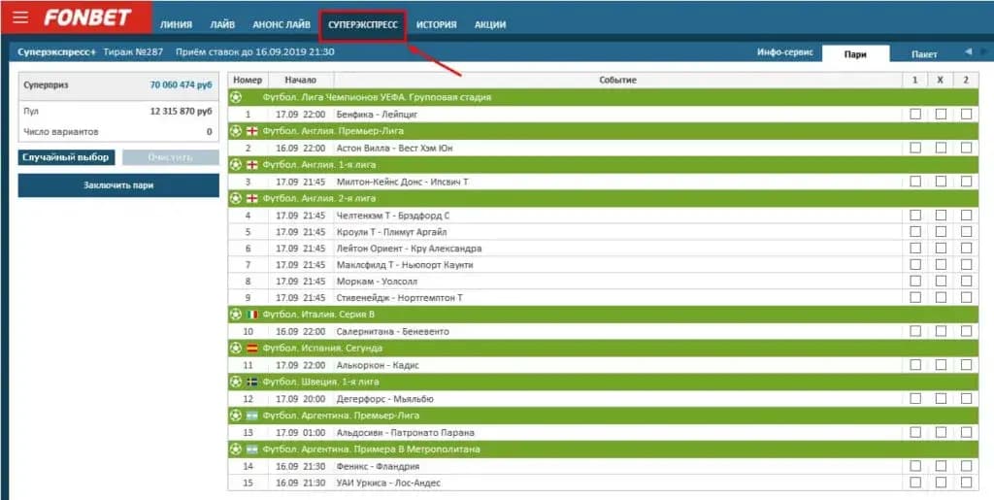Open the ЛИНИЯ menu section
The image size is (994, 500).
[x=177, y=24]
